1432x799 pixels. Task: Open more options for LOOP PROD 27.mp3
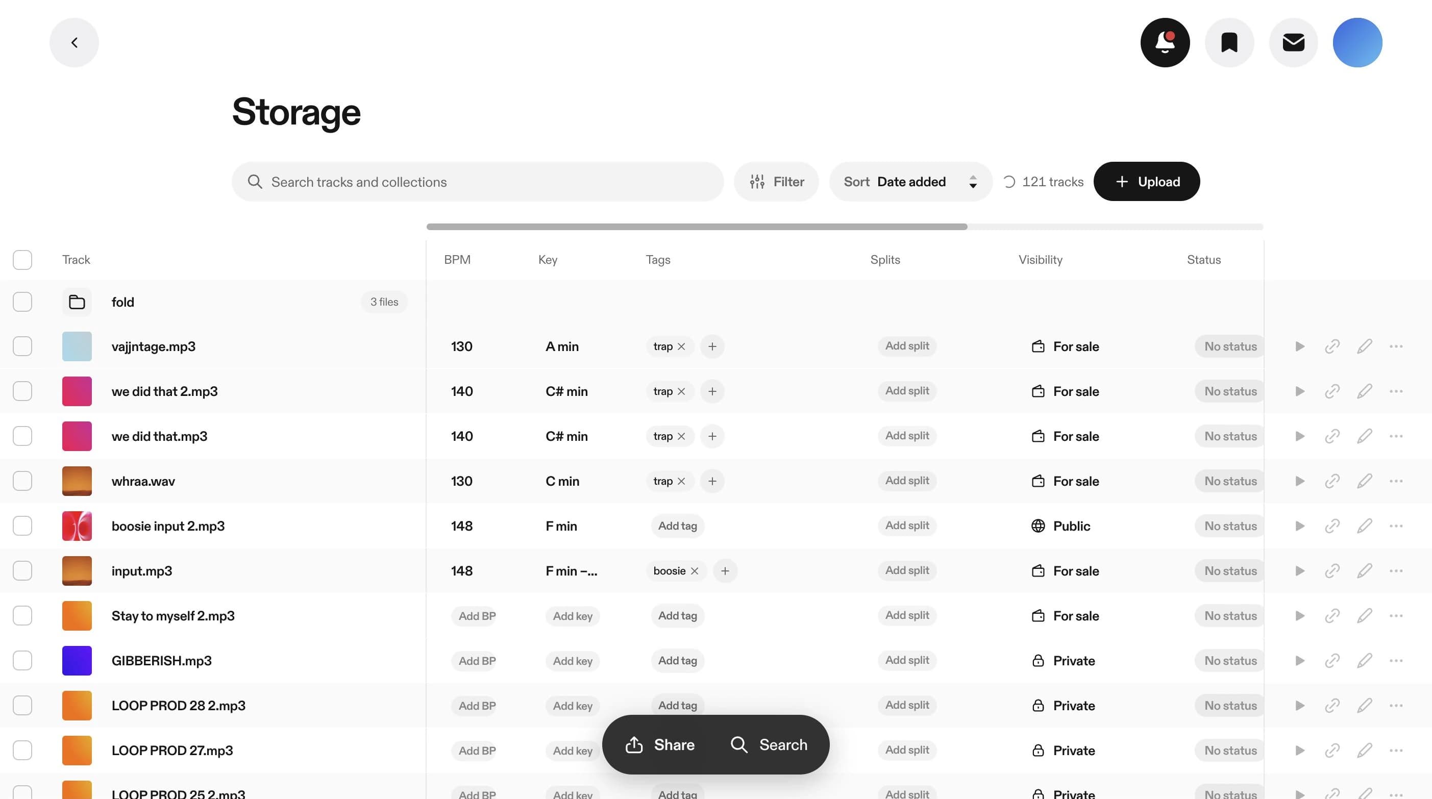click(1396, 750)
